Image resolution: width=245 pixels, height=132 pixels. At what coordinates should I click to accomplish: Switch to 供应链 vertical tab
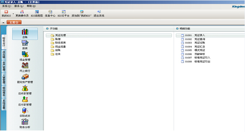pyautogui.click(x=4, y=55)
